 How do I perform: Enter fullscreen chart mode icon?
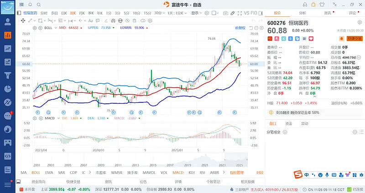click(240, 13)
